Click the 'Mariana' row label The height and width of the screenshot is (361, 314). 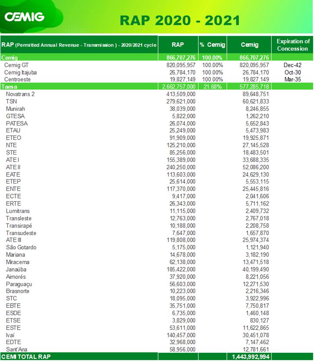[16, 255]
